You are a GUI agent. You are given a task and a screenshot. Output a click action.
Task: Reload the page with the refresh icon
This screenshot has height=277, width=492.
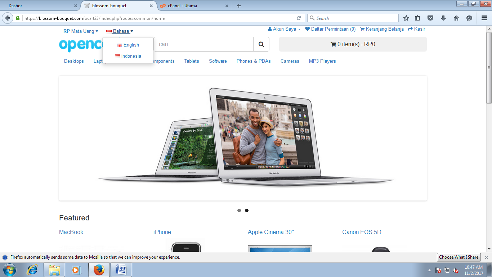[x=299, y=18]
